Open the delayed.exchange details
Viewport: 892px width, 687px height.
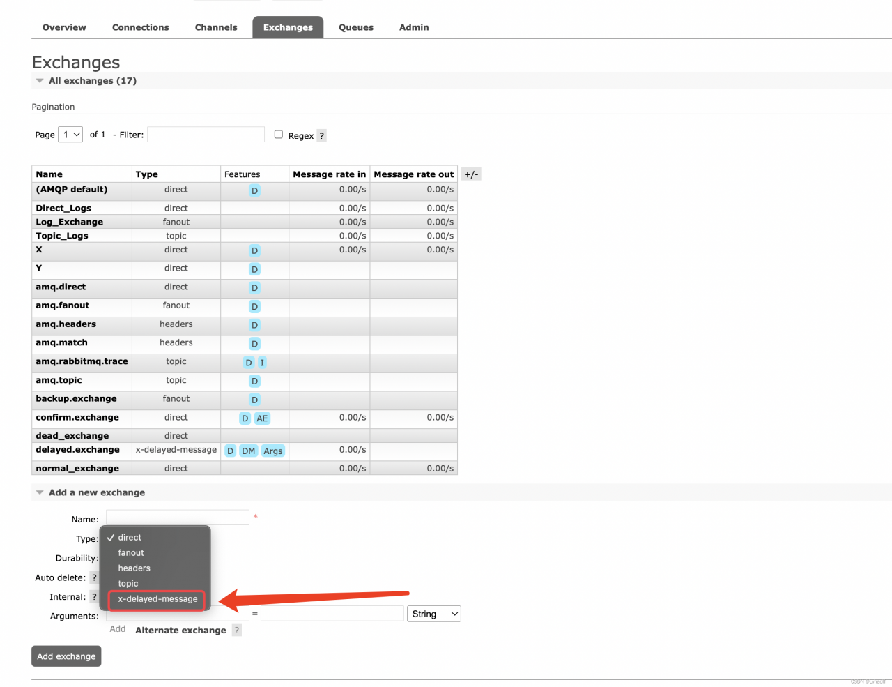(x=77, y=450)
